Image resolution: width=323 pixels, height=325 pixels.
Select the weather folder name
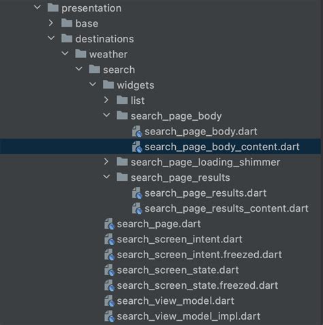click(x=108, y=54)
